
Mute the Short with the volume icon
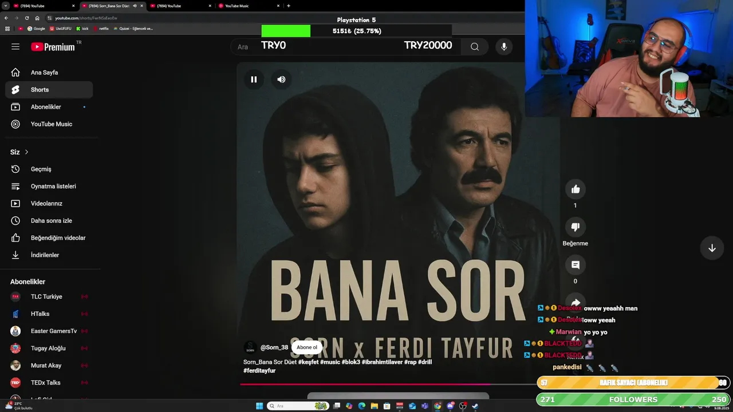click(281, 80)
